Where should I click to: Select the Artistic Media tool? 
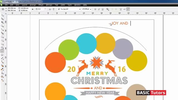(2, 33)
